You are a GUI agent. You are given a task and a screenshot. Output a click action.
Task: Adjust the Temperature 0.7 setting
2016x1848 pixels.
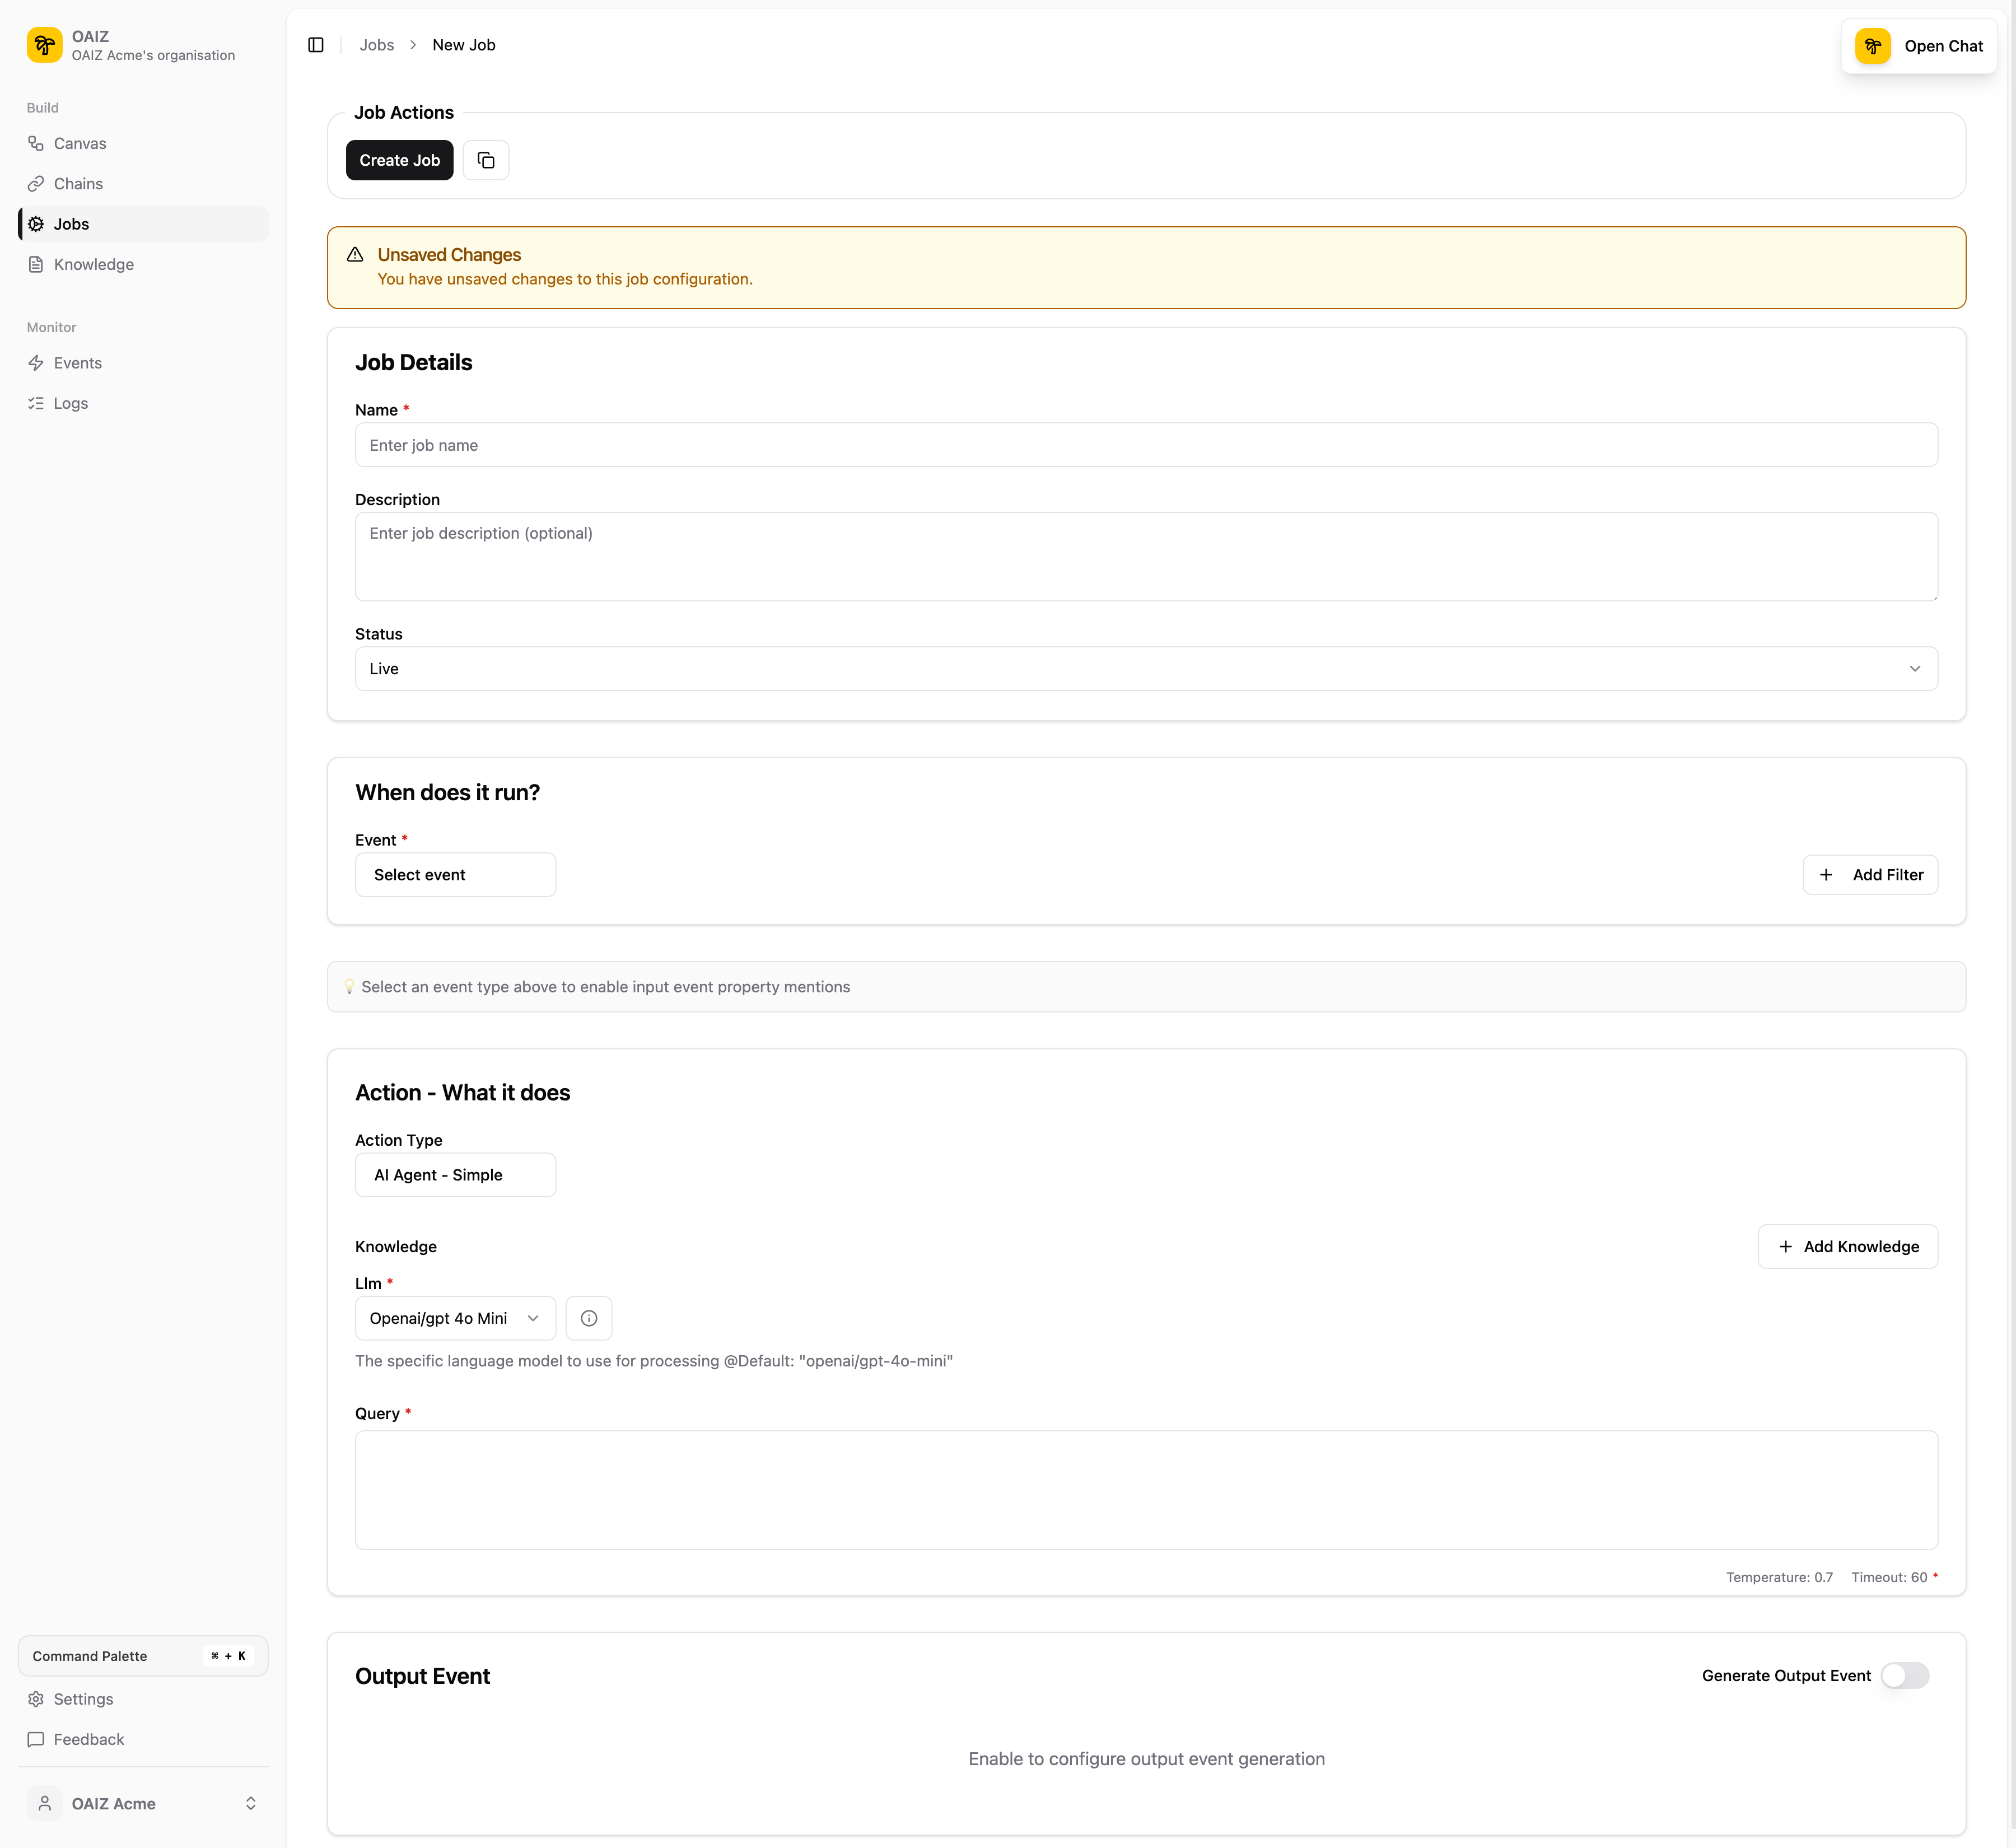(1779, 1577)
